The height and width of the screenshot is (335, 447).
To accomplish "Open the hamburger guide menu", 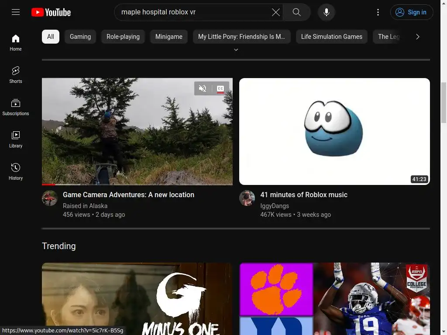I will 16,12.
